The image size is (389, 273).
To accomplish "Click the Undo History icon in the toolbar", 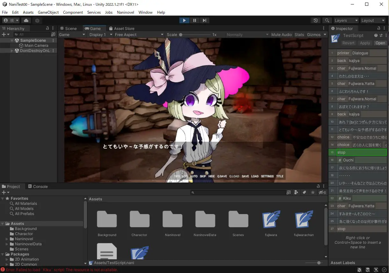I will (x=315, y=20).
